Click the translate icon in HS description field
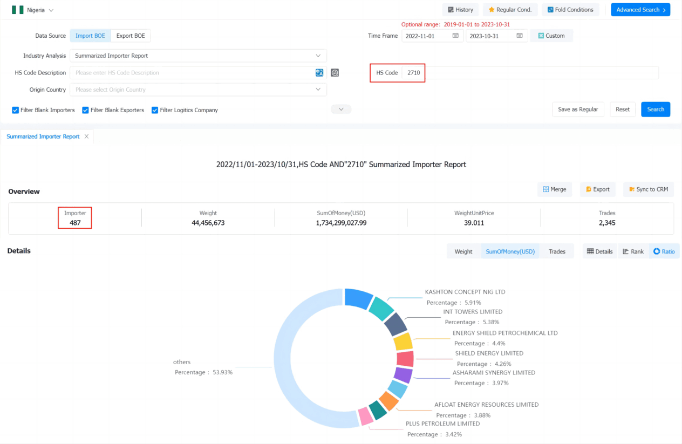Screen dimensions: 682x444 coord(319,73)
